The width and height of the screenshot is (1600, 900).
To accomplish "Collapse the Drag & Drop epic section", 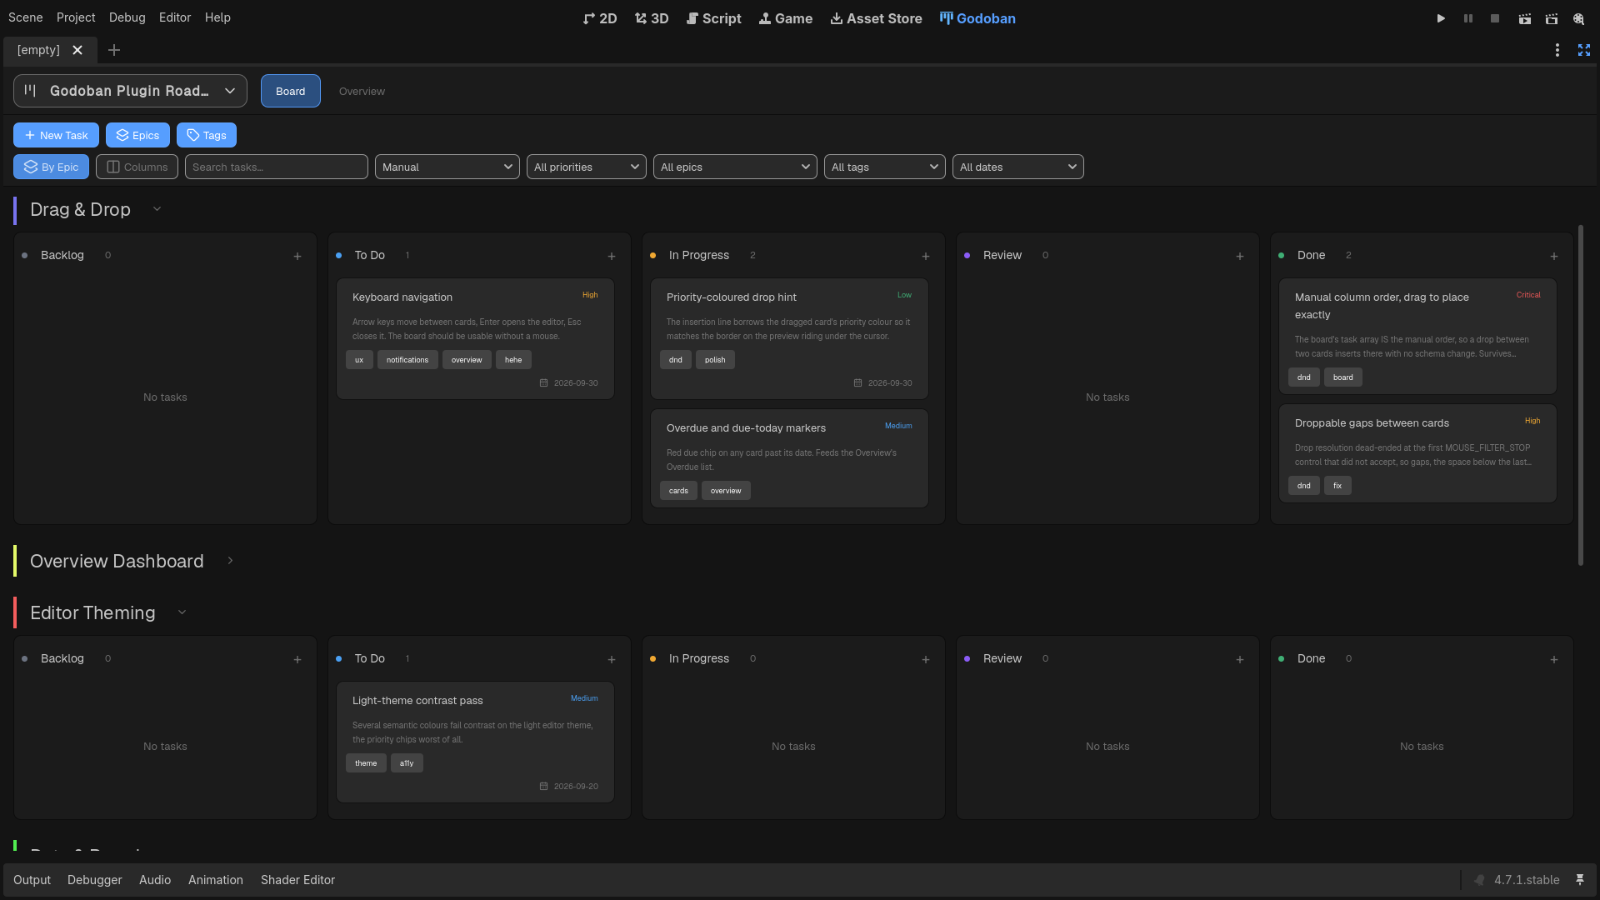I will click(x=157, y=209).
